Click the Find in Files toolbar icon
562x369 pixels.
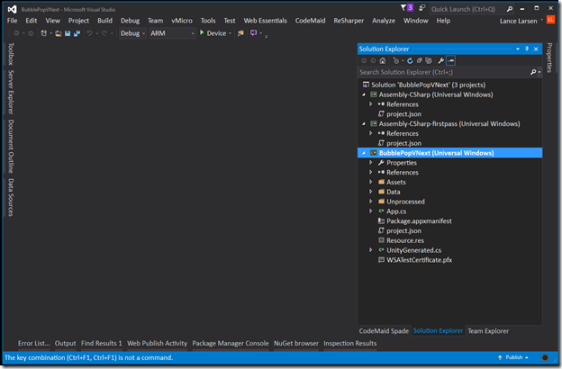click(x=240, y=33)
